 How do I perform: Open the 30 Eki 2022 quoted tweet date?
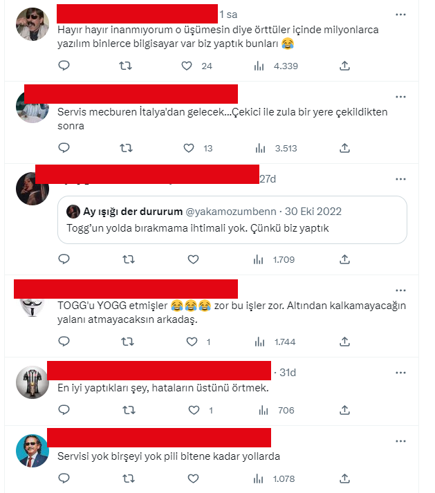tap(313, 212)
